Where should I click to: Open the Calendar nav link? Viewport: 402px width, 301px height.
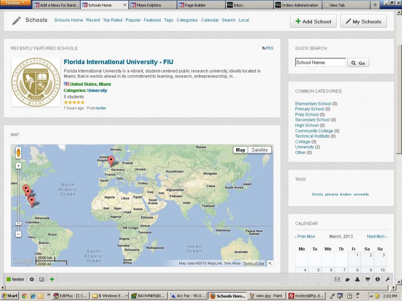click(x=210, y=20)
